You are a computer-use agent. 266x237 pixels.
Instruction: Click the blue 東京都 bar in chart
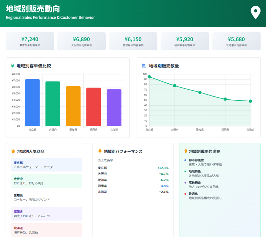(32, 102)
